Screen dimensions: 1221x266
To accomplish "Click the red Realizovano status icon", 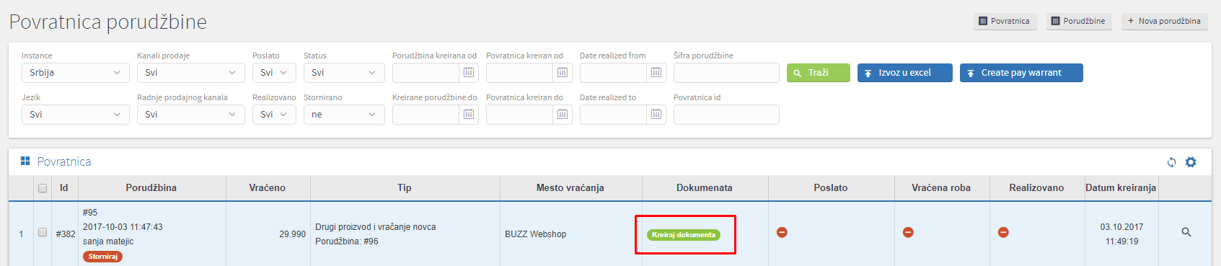I will point(1003,232).
